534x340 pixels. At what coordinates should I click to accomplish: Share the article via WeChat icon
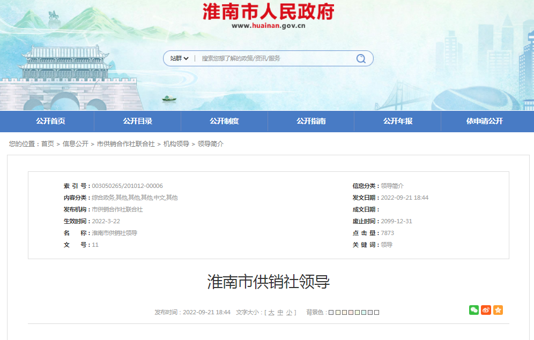point(473,310)
